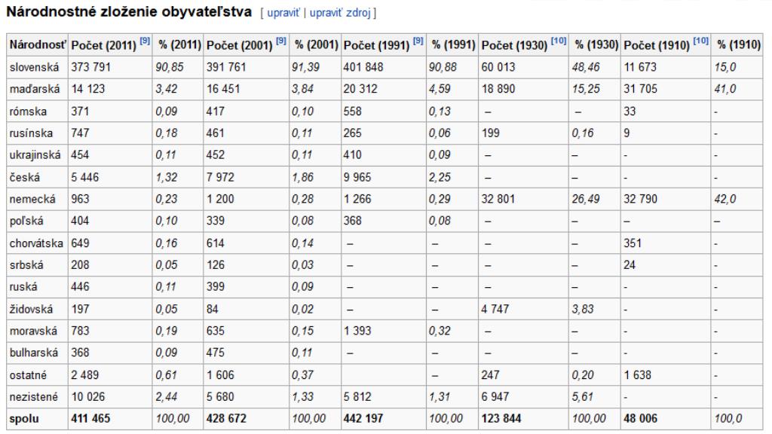This screenshot has width=772, height=434.
Task: Click the total '48 006' cell
Action: click(x=641, y=419)
